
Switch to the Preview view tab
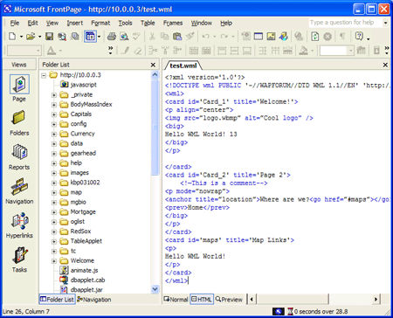229,300
